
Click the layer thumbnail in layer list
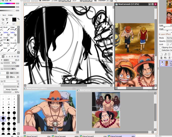pos(167,63)
